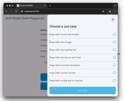Open a new browser tab
This screenshot has width=124, height=101.
tap(50, 5)
